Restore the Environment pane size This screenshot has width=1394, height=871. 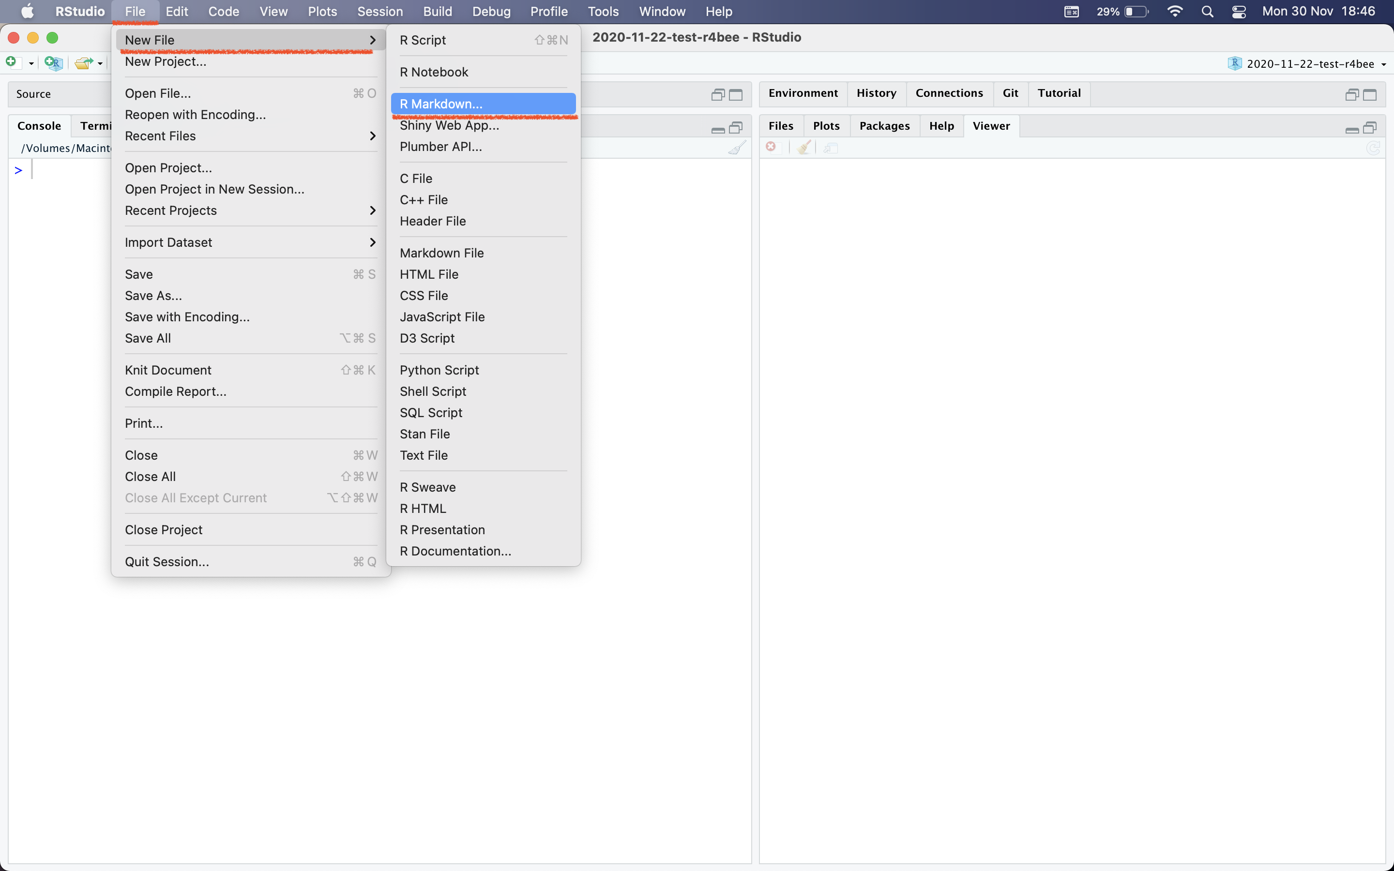pos(1351,94)
